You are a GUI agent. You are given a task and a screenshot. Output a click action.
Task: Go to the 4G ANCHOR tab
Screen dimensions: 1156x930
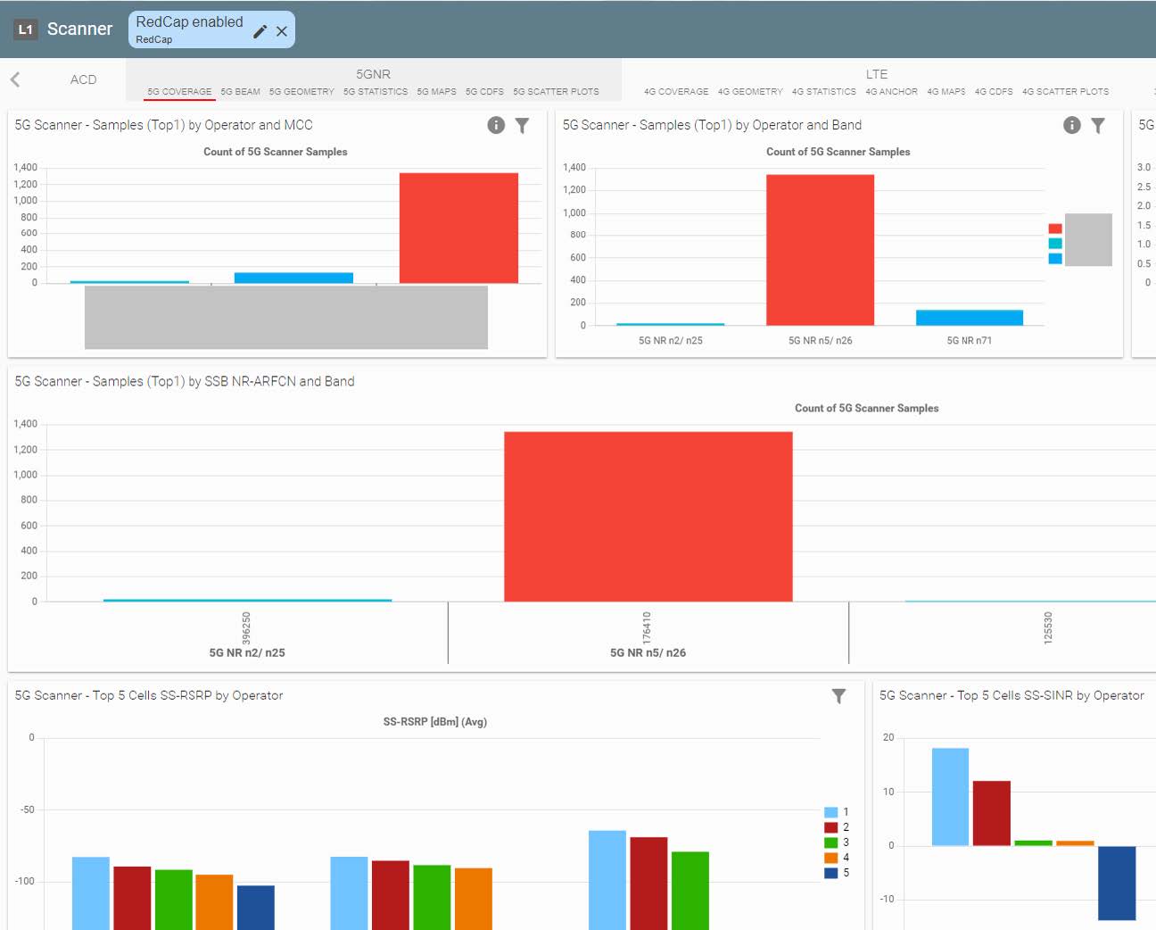pos(891,92)
